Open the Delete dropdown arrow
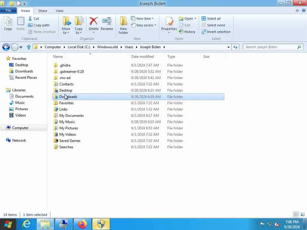The height and width of the screenshot is (230, 307). [94, 32]
